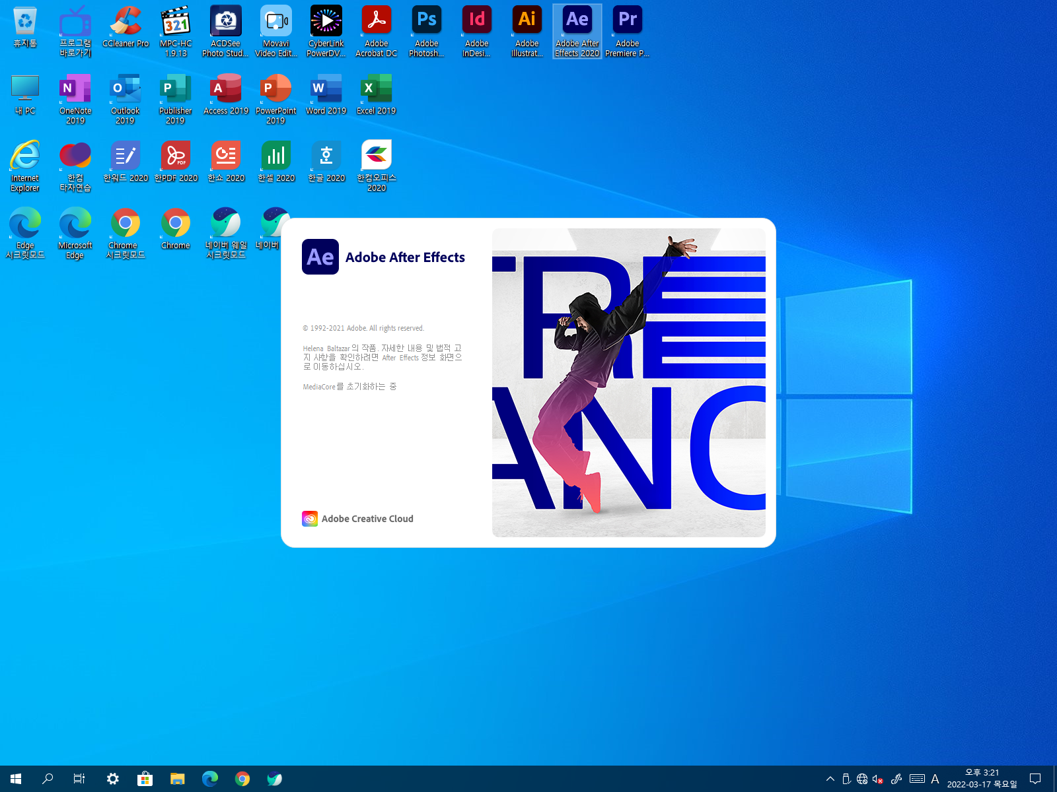Click the 'MediaCore를 초기화하는 중' status text
Image resolution: width=1057 pixels, height=792 pixels.
point(350,387)
